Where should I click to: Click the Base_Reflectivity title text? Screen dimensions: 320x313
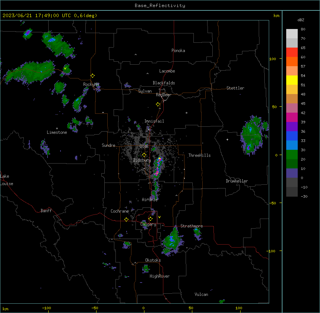tap(160, 6)
